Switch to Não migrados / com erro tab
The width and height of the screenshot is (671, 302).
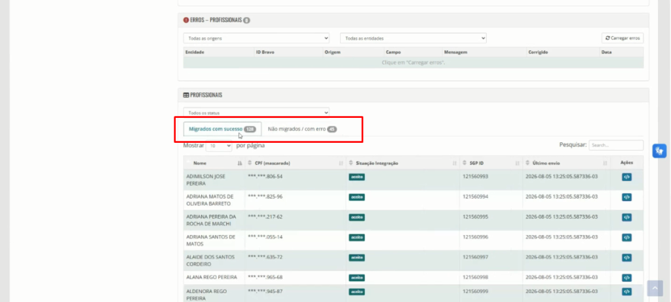coord(302,129)
